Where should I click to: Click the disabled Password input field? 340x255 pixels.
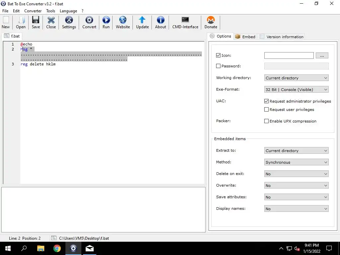coord(296,66)
